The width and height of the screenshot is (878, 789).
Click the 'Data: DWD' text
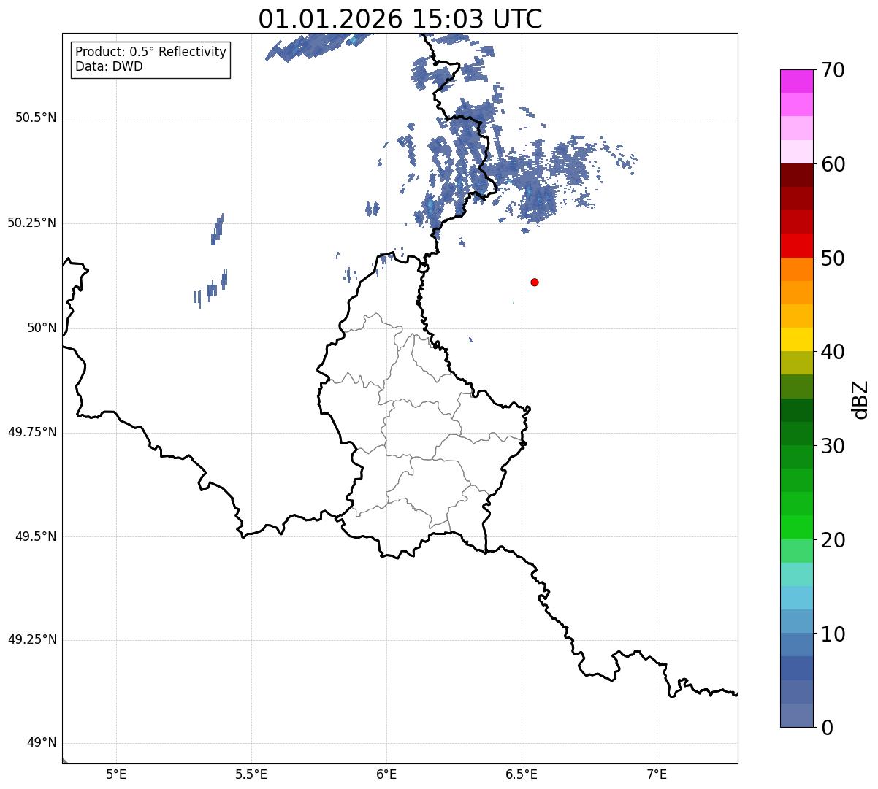click(109, 66)
